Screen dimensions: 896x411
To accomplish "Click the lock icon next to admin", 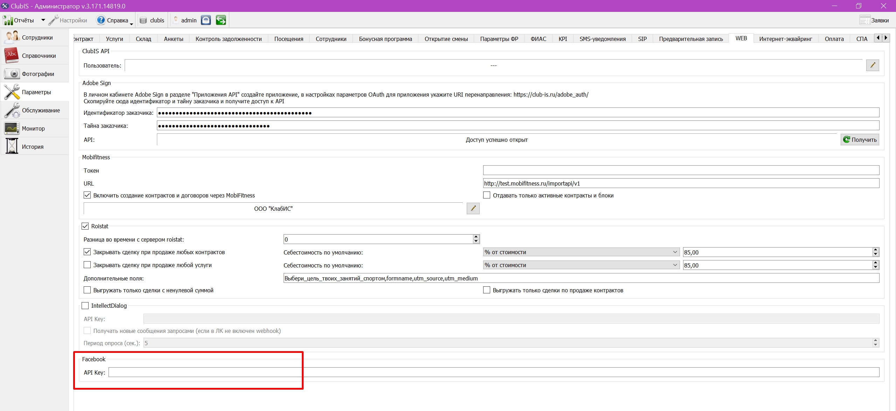I will [x=206, y=20].
